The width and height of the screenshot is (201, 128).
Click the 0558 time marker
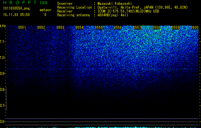coord(156,28)
